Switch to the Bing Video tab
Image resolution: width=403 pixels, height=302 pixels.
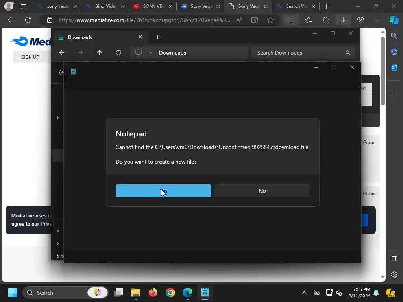105,6
